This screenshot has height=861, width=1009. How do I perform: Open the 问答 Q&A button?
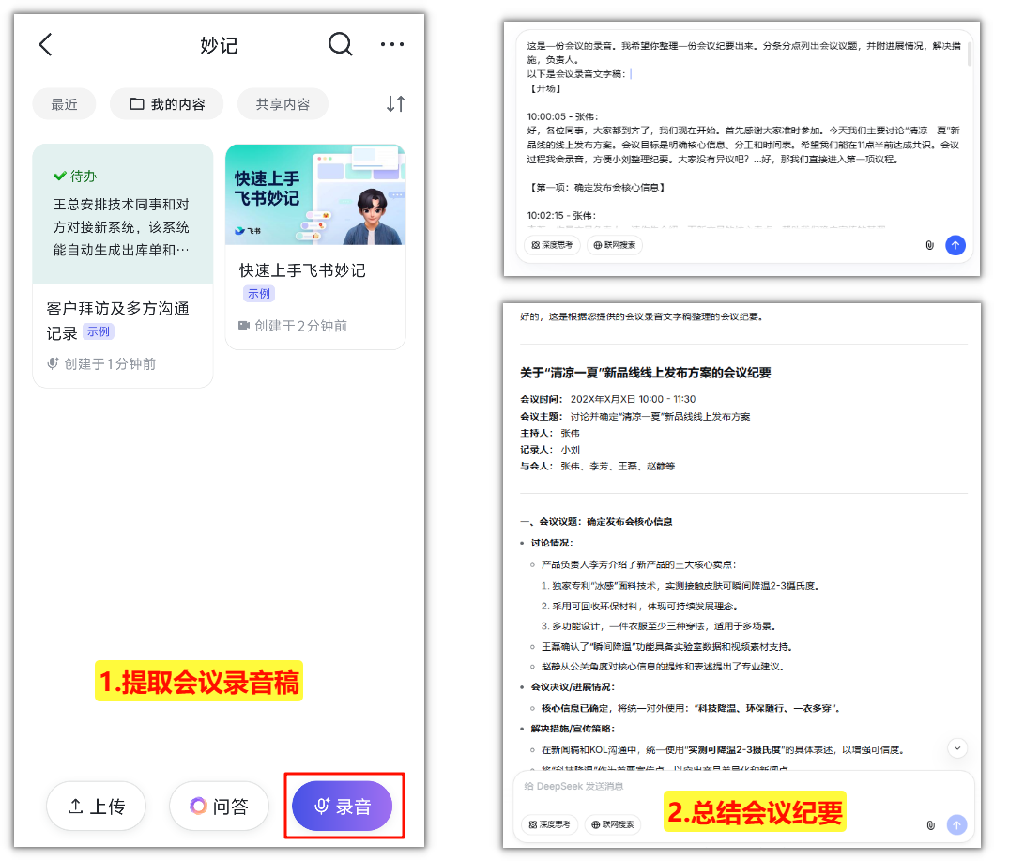219,807
